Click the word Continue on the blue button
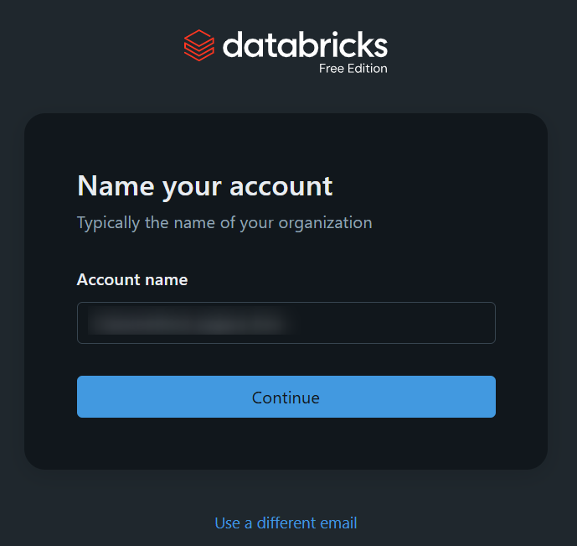 [x=286, y=398]
